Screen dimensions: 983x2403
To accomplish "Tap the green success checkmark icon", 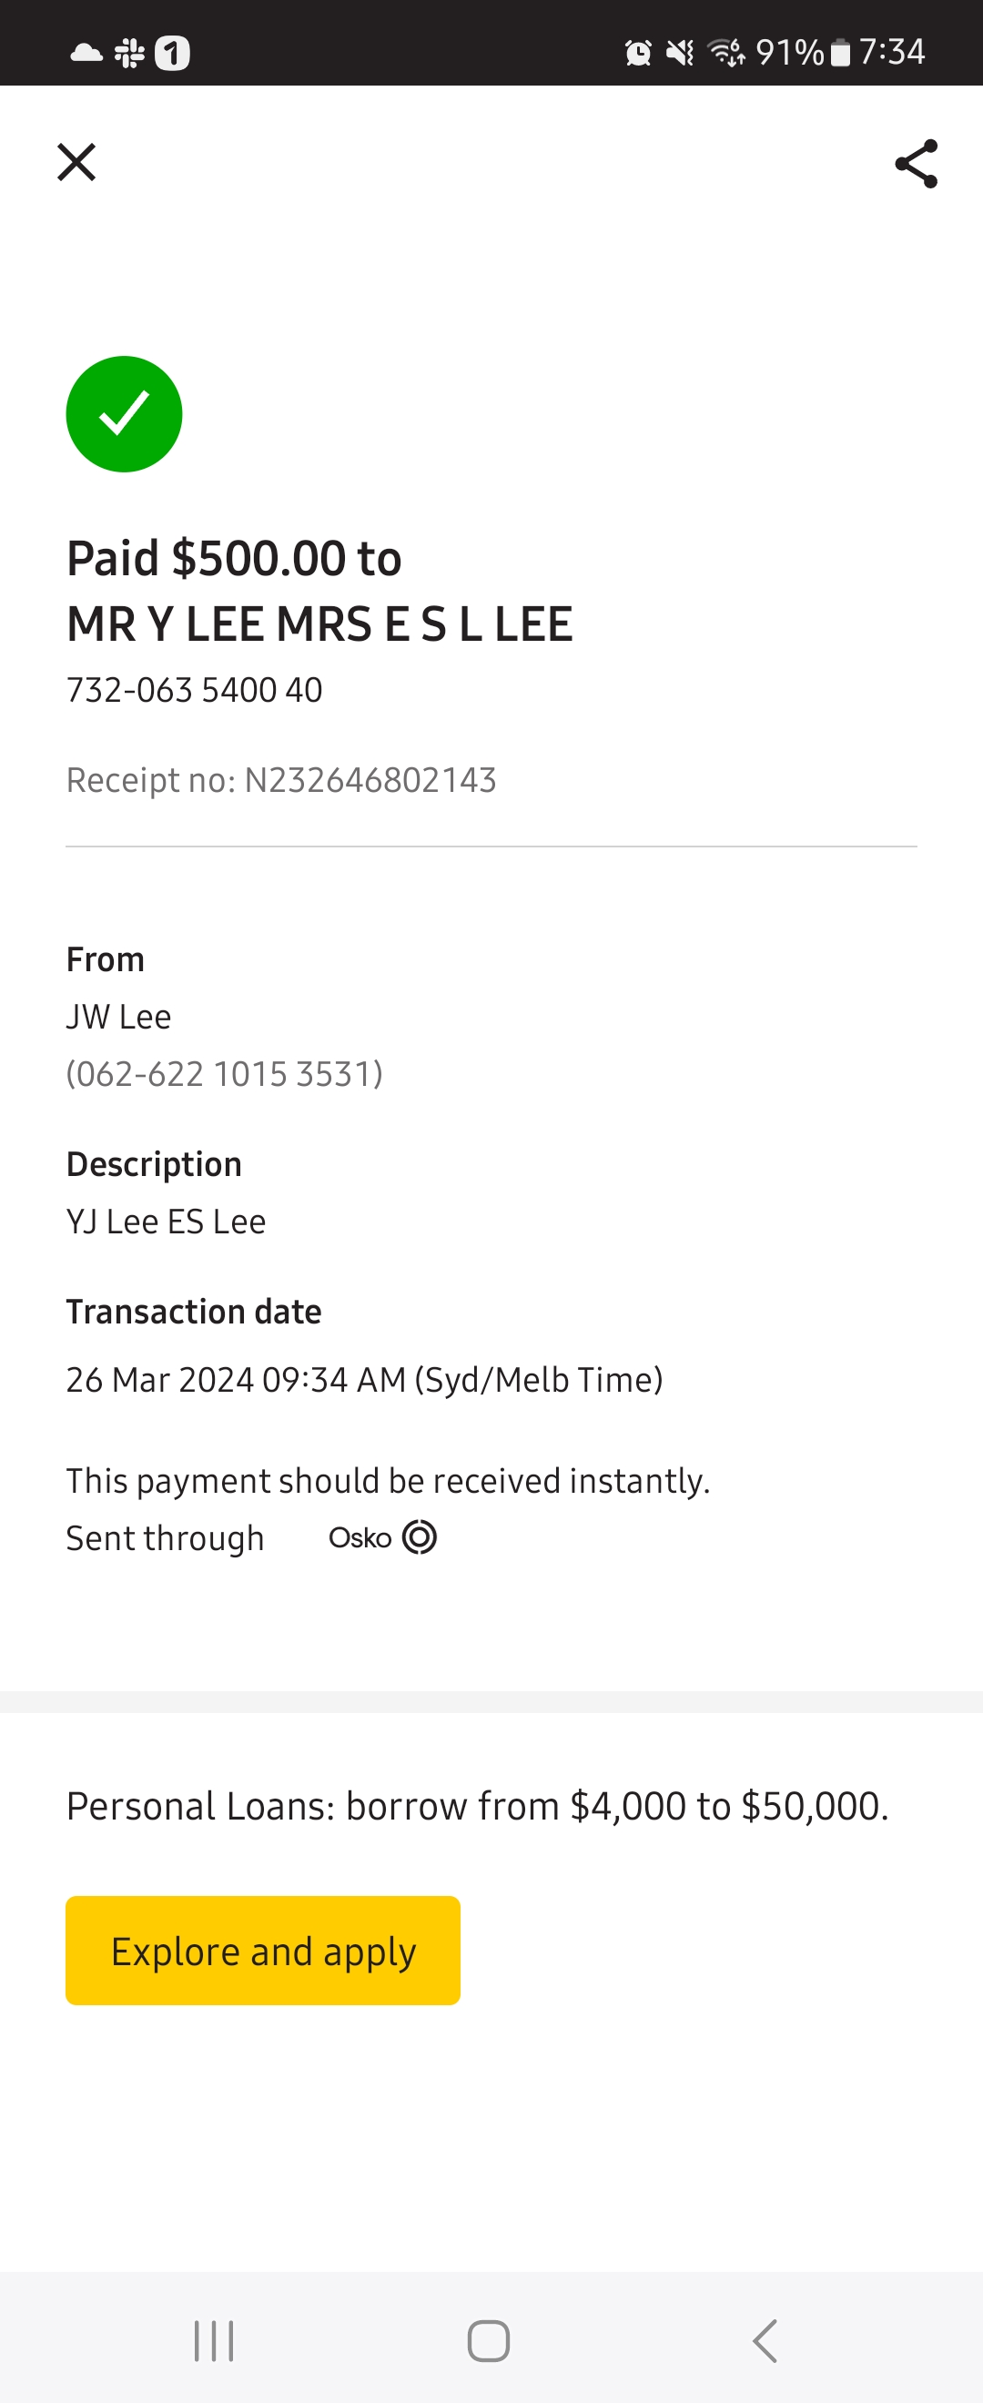I will click(x=124, y=414).
